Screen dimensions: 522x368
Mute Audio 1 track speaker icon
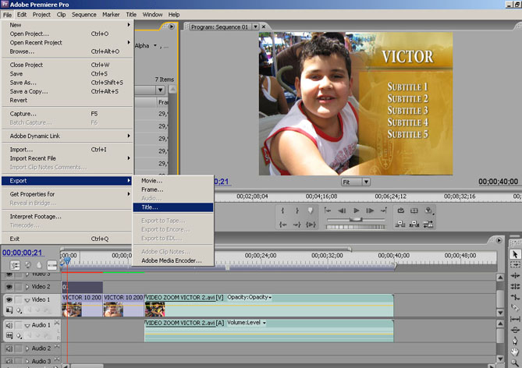[x=9, y=324]
